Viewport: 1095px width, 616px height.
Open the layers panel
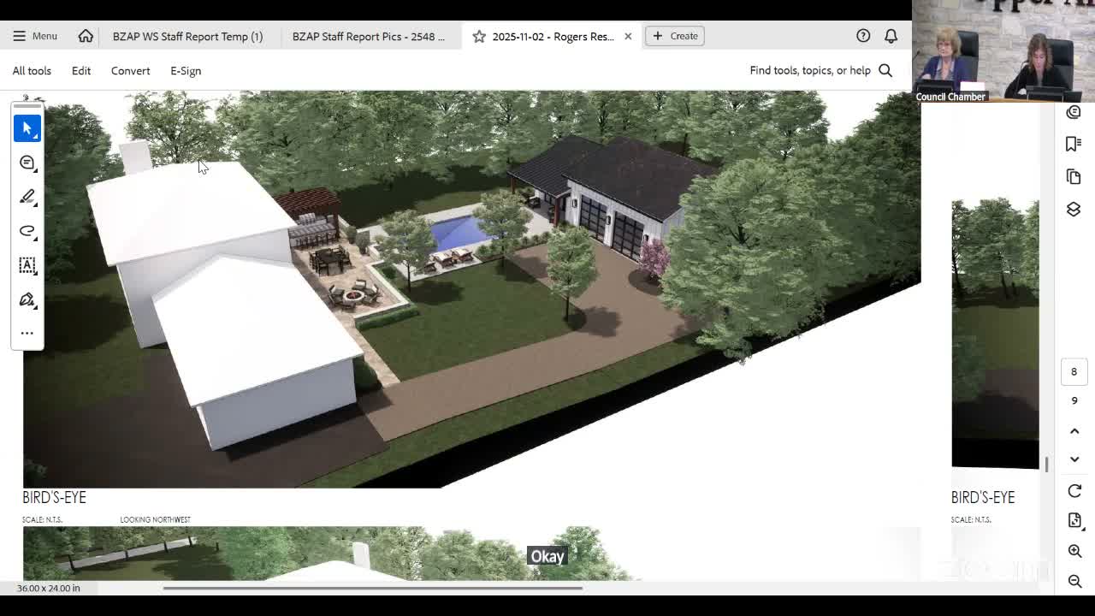click(x=1074, y=210)
